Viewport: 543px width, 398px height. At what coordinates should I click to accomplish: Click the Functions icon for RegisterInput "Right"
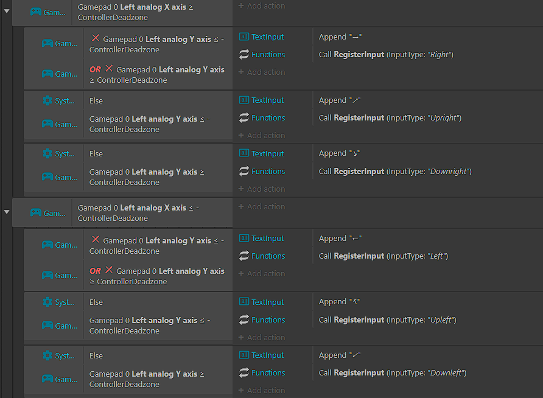click(243, 54)
